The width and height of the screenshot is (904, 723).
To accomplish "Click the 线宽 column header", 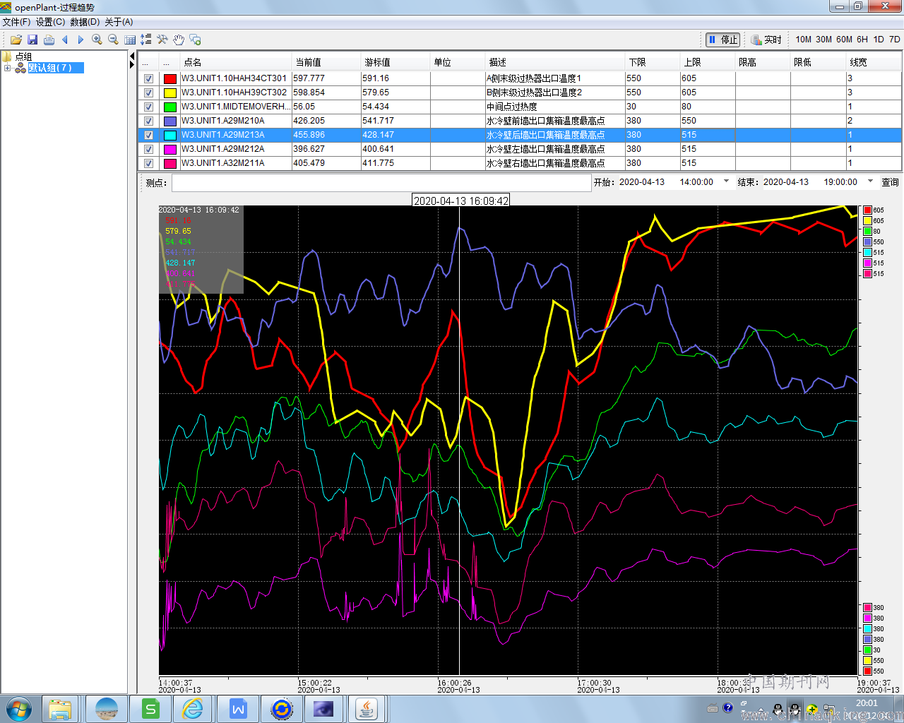I will click(x=874, y=62).
